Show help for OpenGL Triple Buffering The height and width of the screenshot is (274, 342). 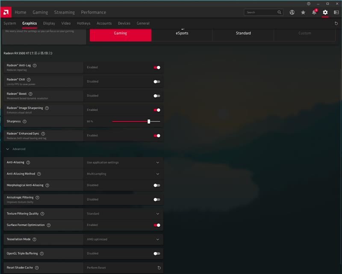click(42, 254)
